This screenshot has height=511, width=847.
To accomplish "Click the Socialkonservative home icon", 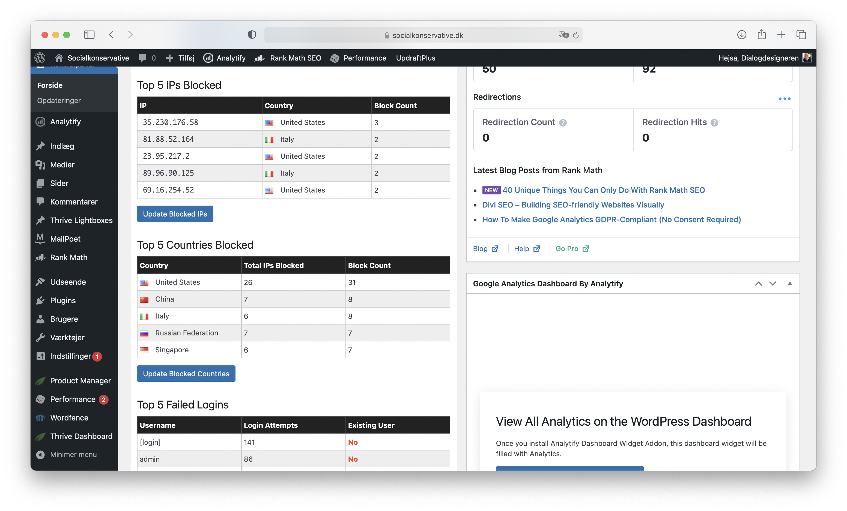I will pyautogui.click(x=59, y=58).
